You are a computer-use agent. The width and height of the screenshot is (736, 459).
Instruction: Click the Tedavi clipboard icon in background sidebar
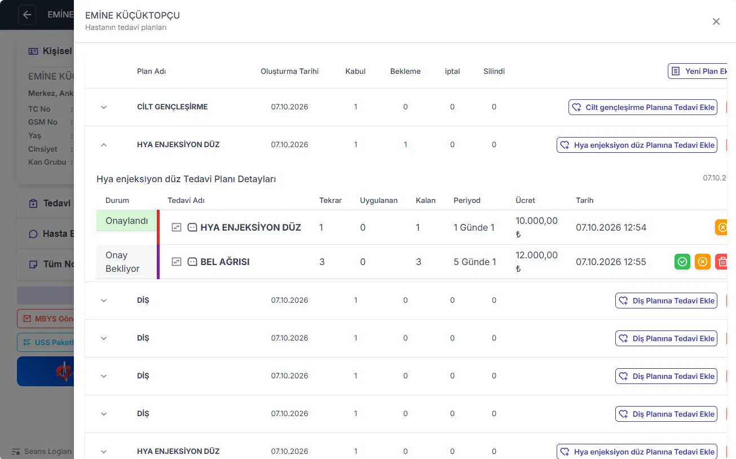[33, 204]
